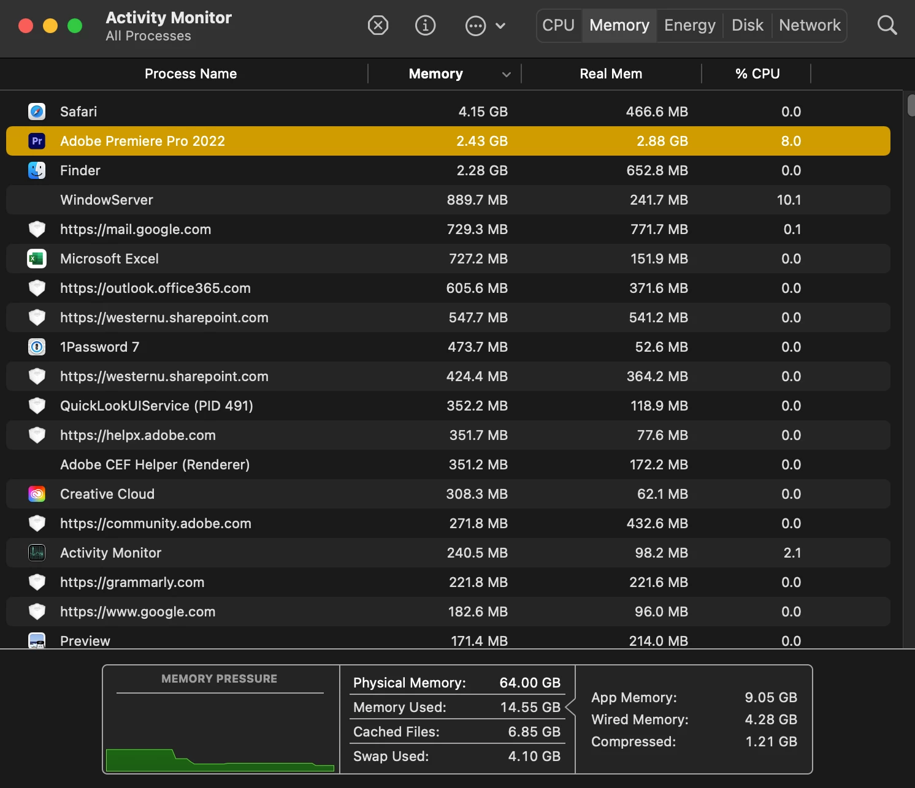Click the Physical Memory 64.00 GB value
Image resolution: width=915 pixels, height=788 pixels.
[x=530, y=683]
